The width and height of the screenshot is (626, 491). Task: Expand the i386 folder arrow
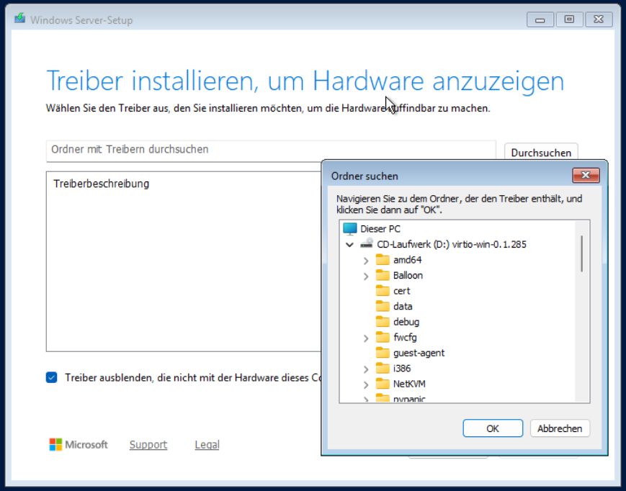366,369
